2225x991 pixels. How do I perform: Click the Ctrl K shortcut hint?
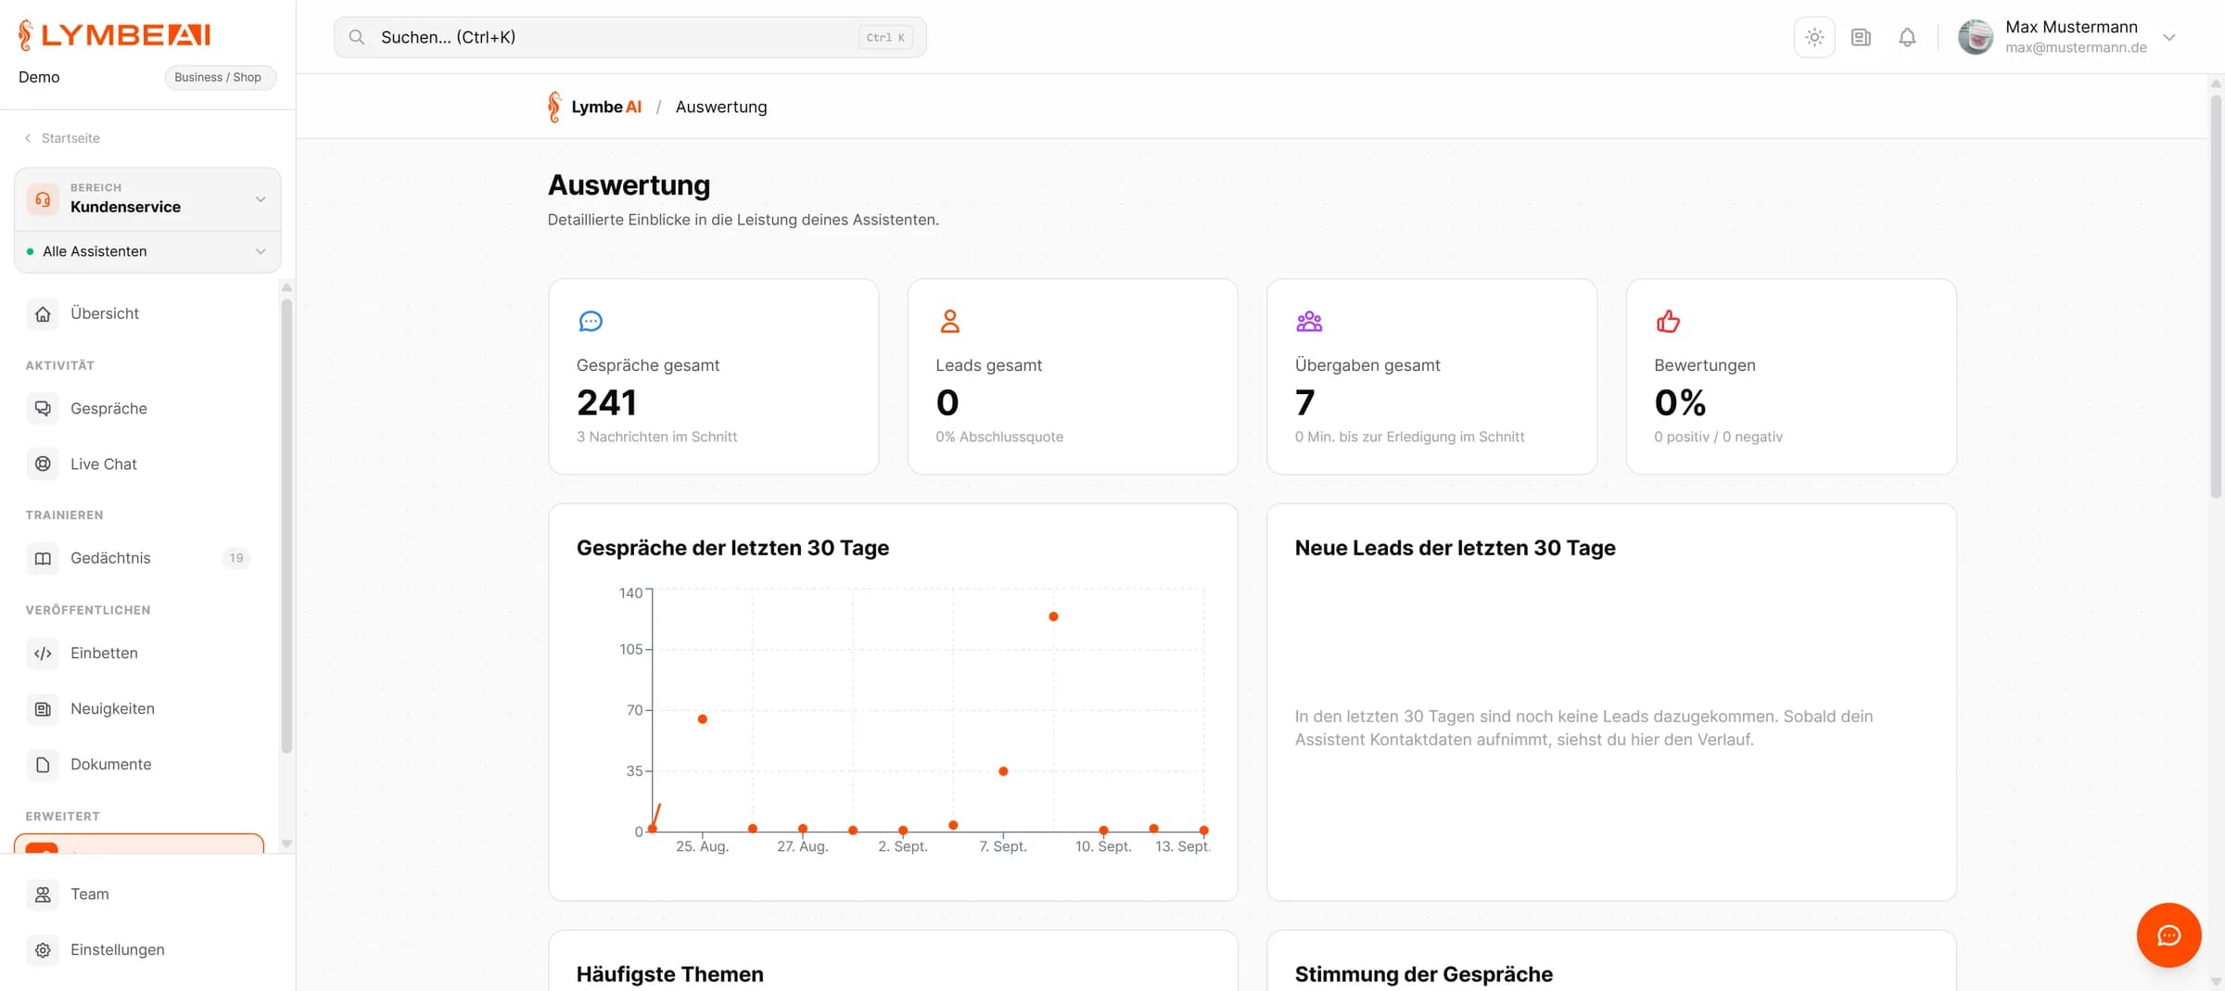click(x=885, y=37)
